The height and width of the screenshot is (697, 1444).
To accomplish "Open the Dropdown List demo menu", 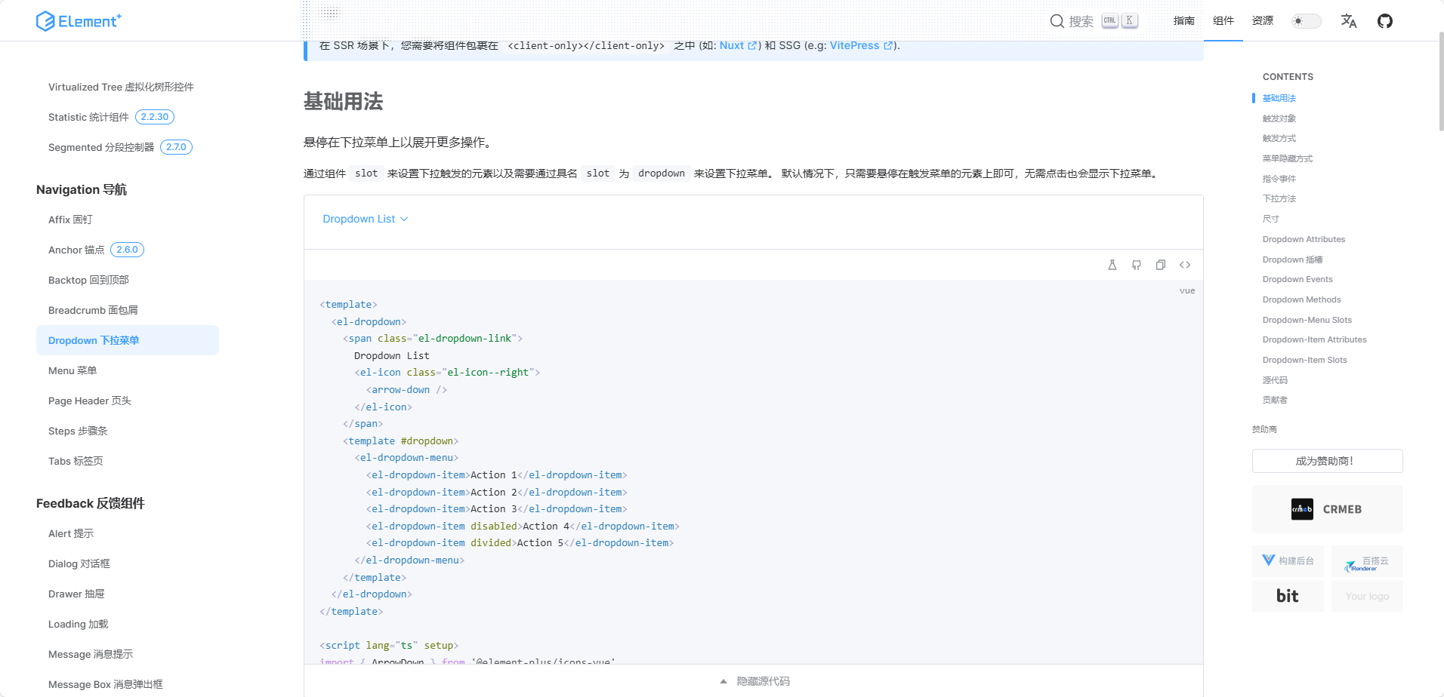I will pos(365,219).
